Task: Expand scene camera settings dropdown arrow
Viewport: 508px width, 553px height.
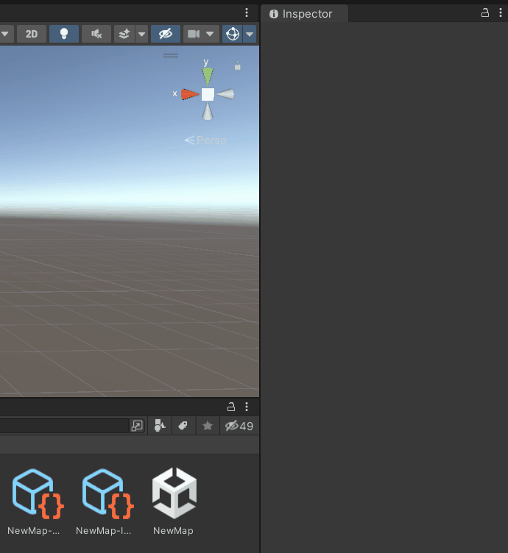Action: 210,34
